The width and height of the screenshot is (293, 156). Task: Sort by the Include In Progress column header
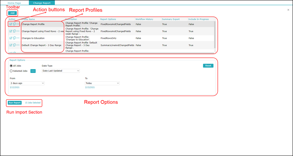tap(199, 19)
